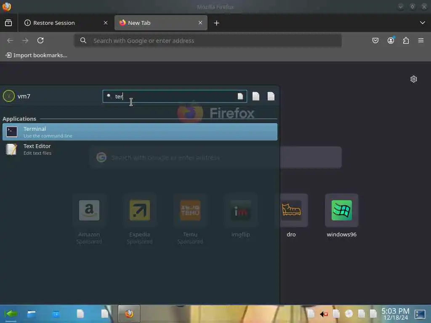431x323 pixels.
Task: Open the blue store taskbar icon
Action: coord(56,314)
